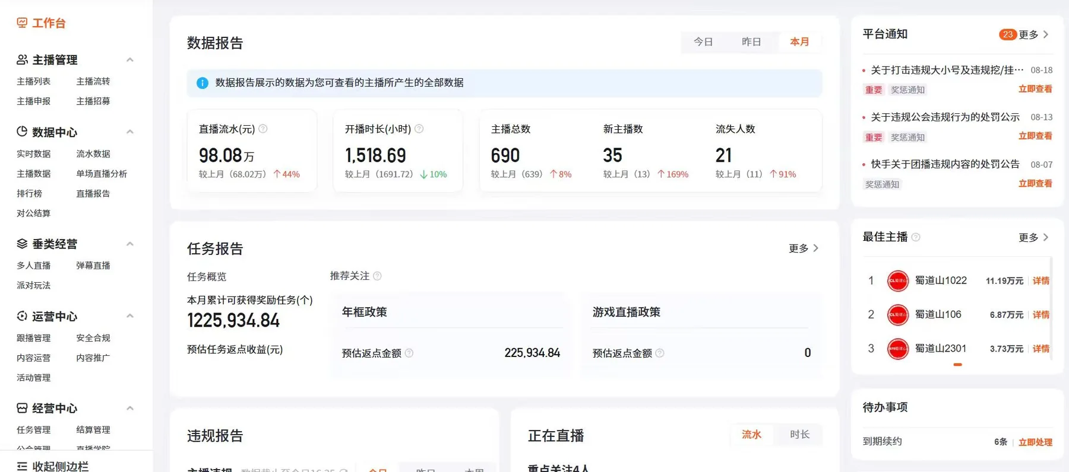Screen dimensions: 1069x472
Task: Open 快手关于团播违规内容的处罚公告 notice
Action: (x=945, y=164)
